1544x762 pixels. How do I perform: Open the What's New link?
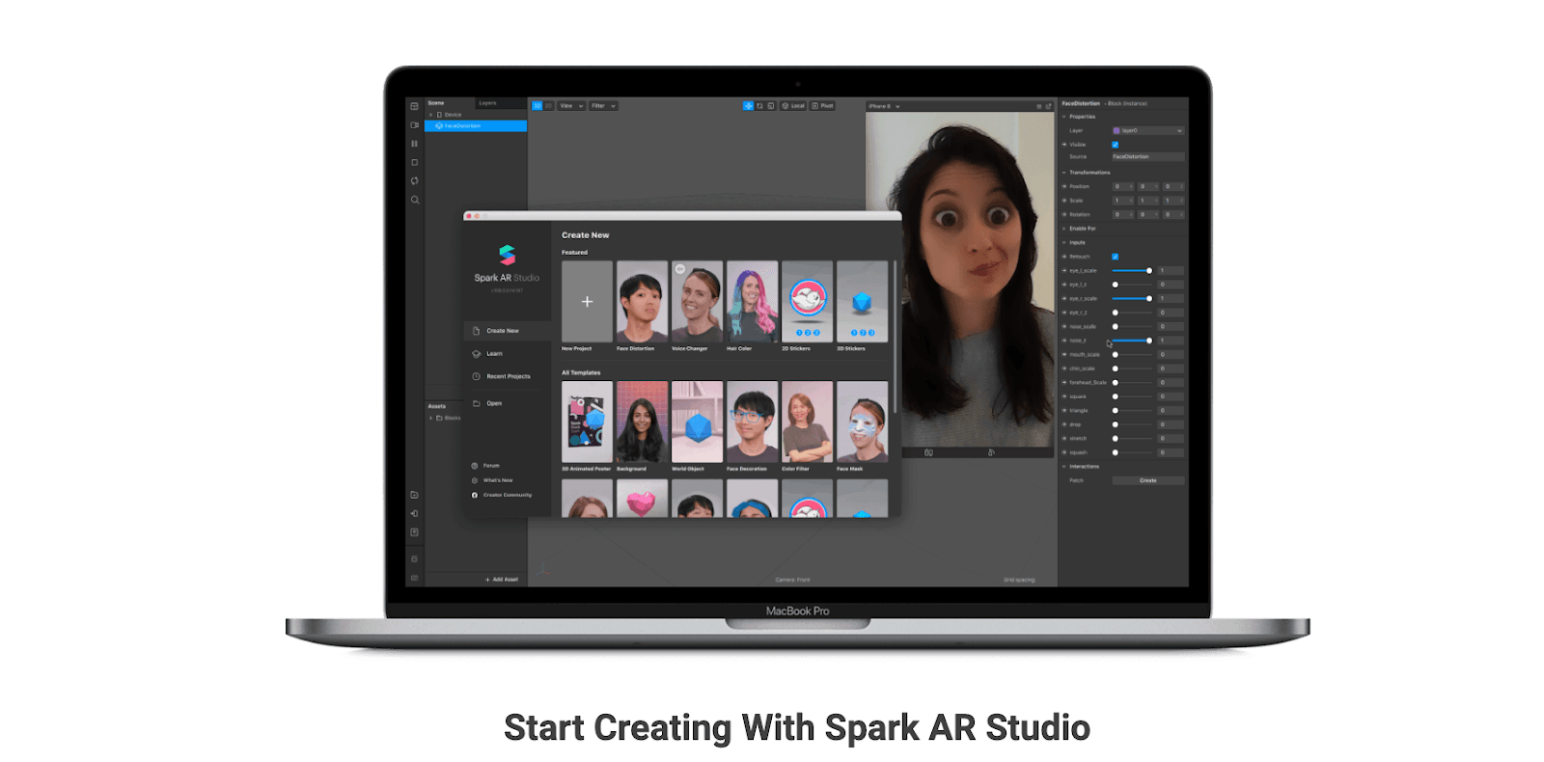tap(498, 480)
